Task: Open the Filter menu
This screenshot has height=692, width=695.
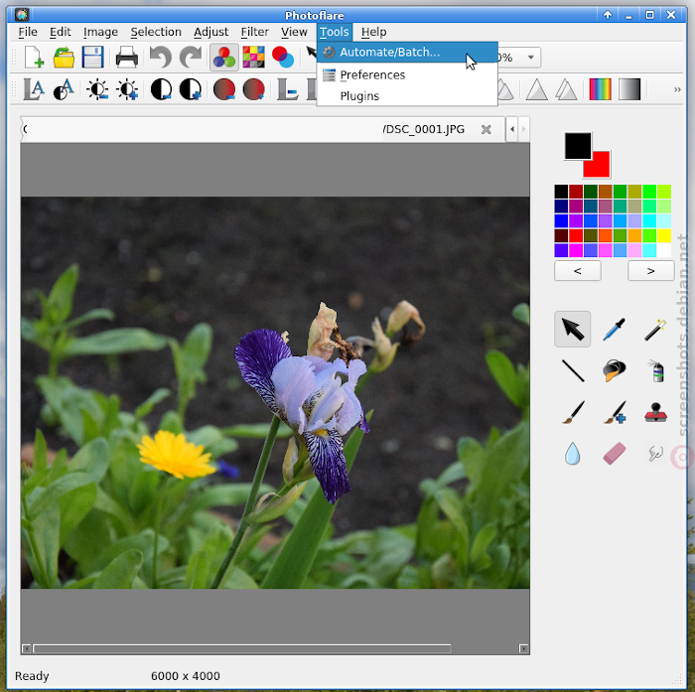Action: 254,32
